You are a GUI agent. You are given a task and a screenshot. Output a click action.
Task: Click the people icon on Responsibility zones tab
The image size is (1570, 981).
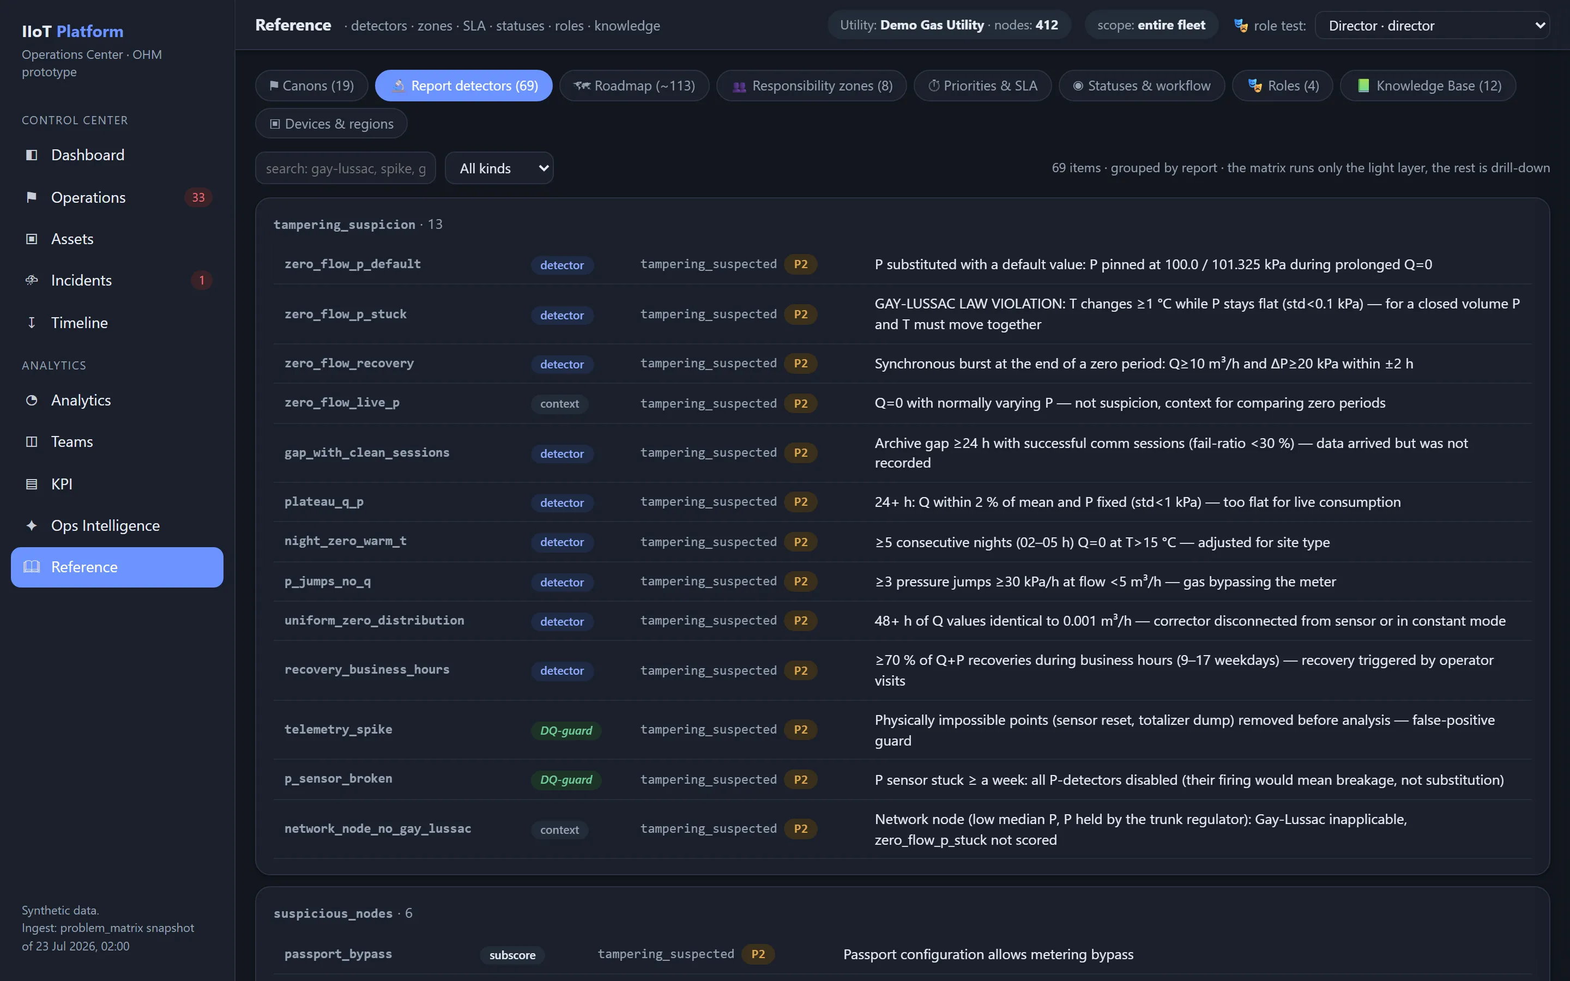coord(739,86)
